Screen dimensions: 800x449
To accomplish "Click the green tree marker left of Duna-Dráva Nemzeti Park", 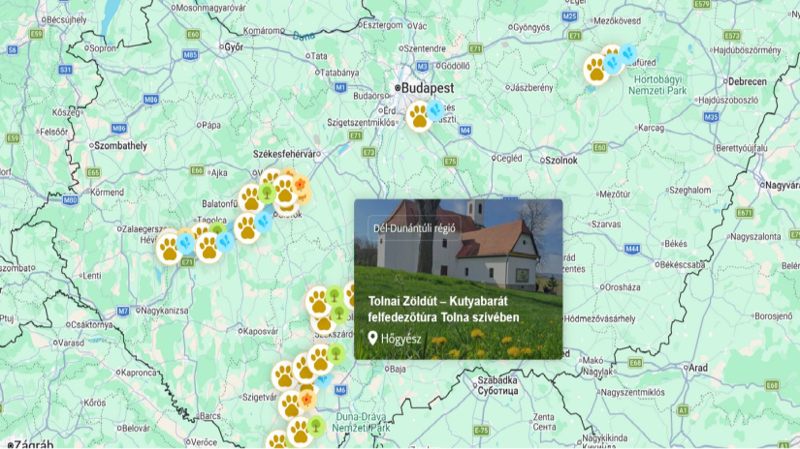I will (x=316, y=426).
